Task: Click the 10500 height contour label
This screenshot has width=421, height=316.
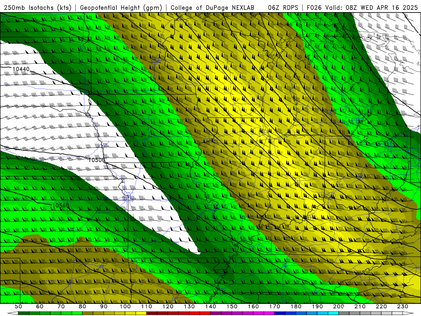Action: 97,160
